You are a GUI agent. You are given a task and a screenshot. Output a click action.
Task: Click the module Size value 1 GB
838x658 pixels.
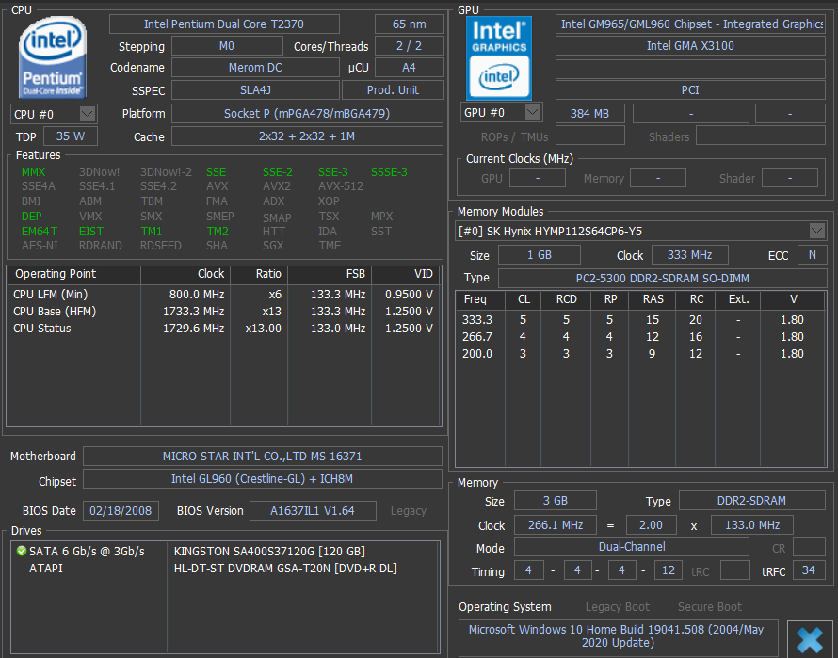[x=540, y=255]
